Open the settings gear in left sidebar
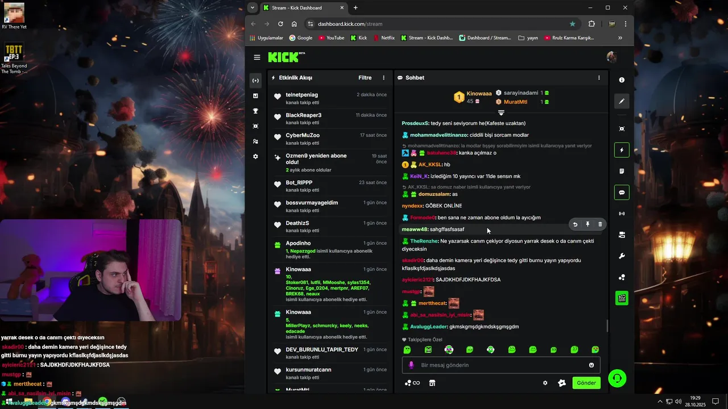Viewport: 728px width, 409px height. click(255, 156)
